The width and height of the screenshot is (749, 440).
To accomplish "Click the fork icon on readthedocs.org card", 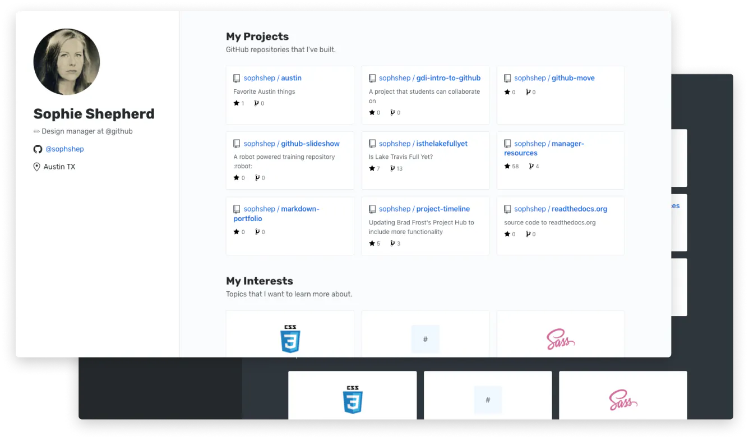I will coord(528,234).
